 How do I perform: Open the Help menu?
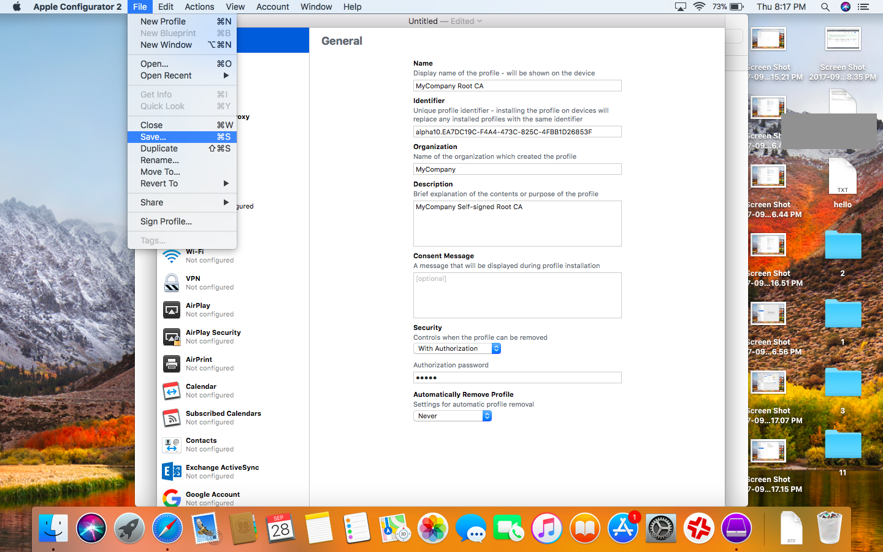(352, 7)
